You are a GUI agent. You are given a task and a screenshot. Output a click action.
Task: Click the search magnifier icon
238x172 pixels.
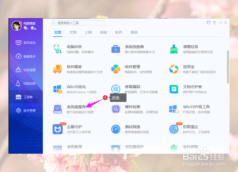pos(54,23)
